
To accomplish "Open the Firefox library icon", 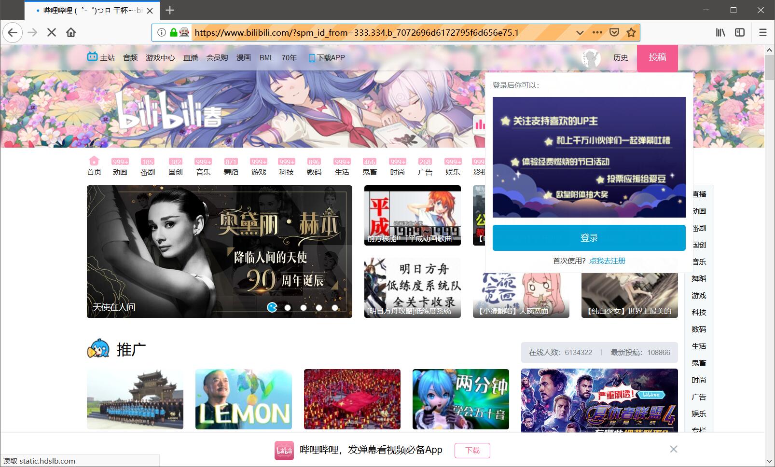I will 720,32.
